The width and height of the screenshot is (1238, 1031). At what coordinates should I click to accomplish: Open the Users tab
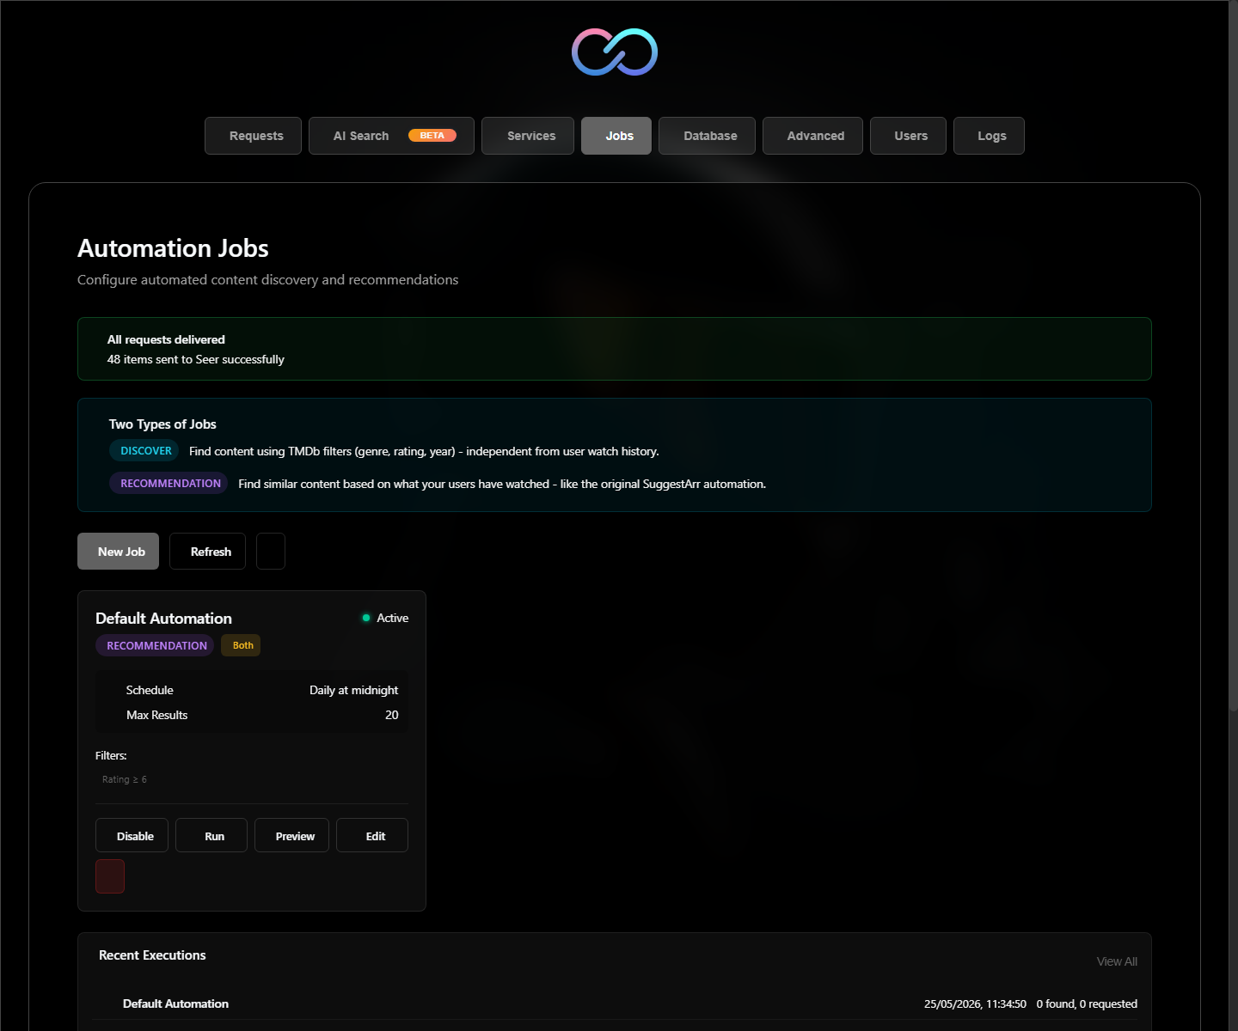tap(908, 136)
